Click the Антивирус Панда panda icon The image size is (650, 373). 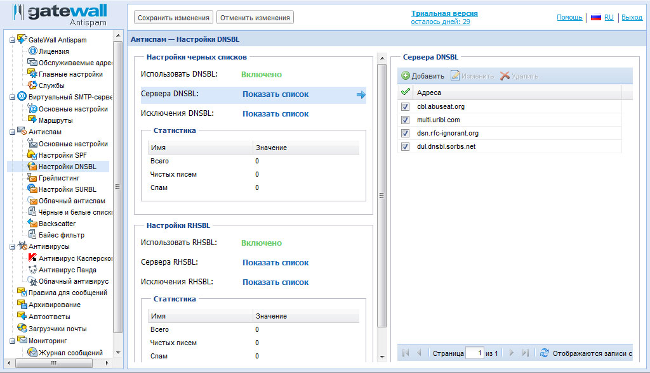pos(32,270)
